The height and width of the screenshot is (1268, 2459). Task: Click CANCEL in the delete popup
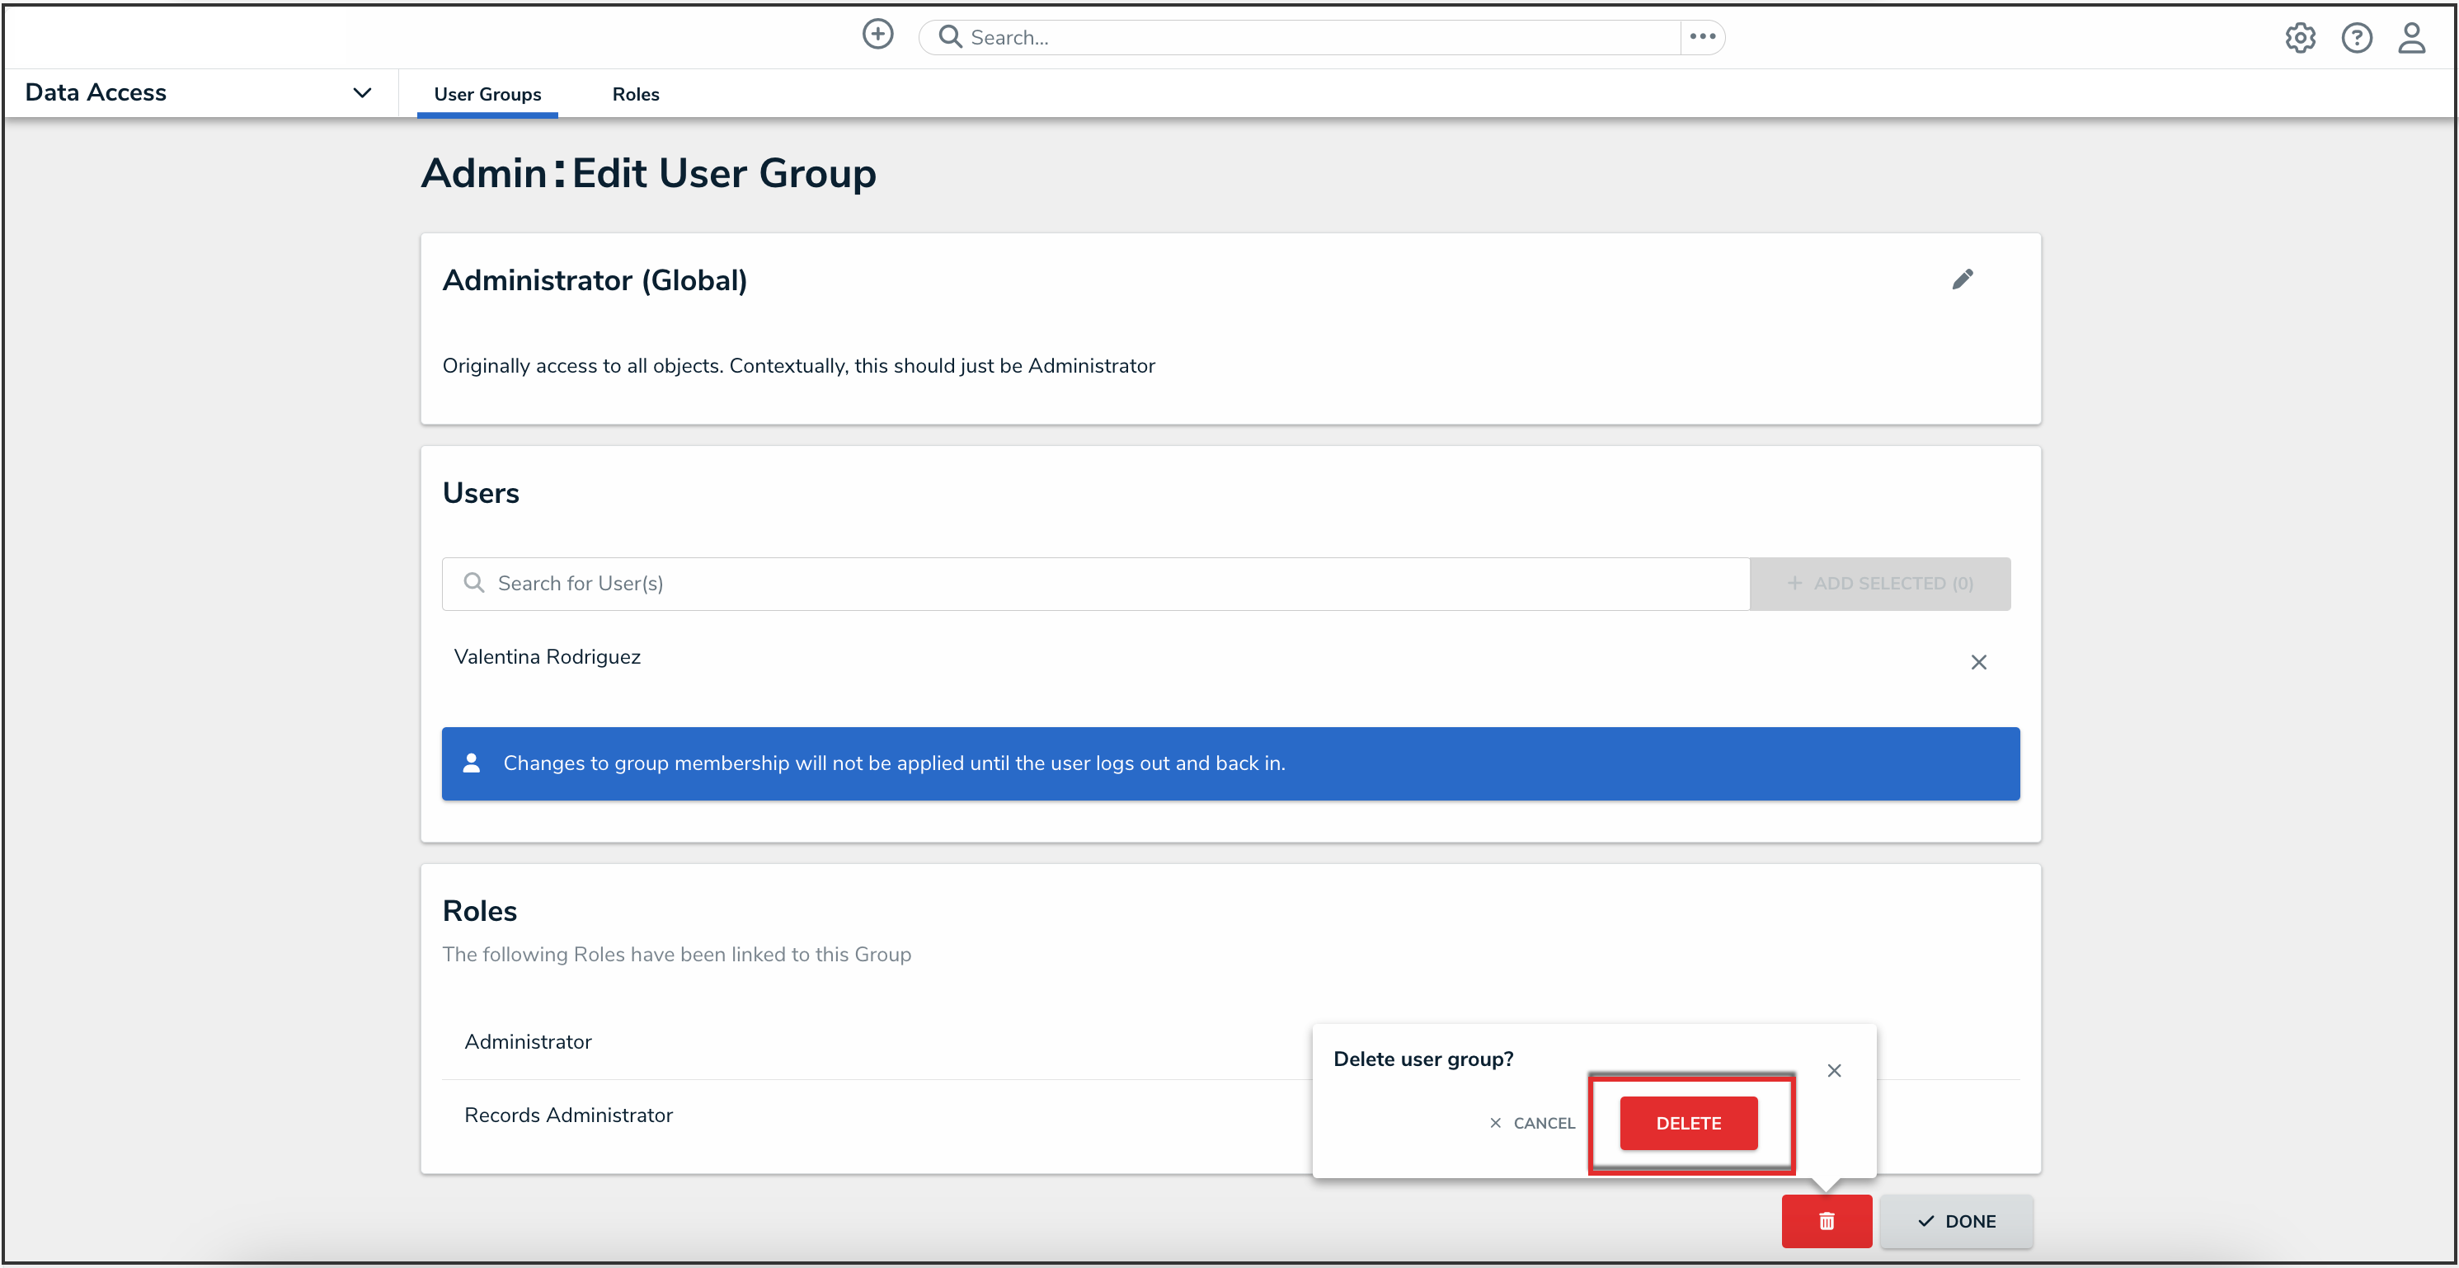pos(1533,1123)
